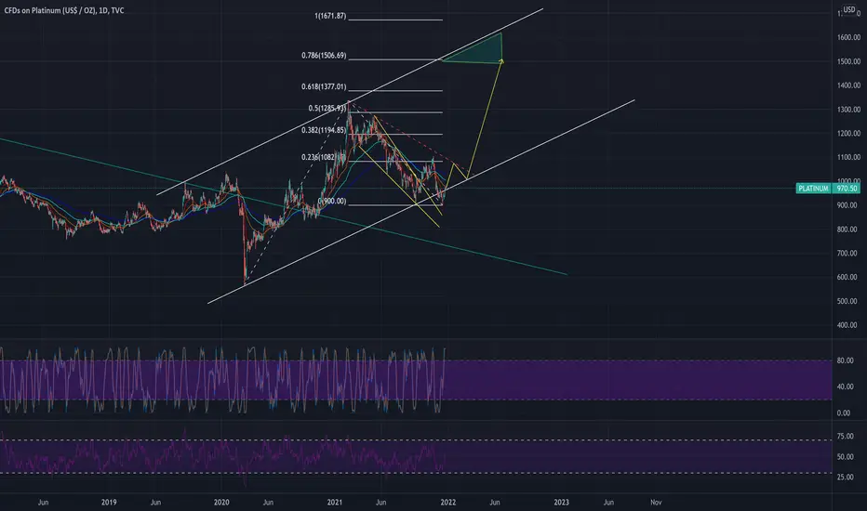Click the Jun label between 2019 and 2020
This screenshot has height=511, width=867.
point(156,502)
